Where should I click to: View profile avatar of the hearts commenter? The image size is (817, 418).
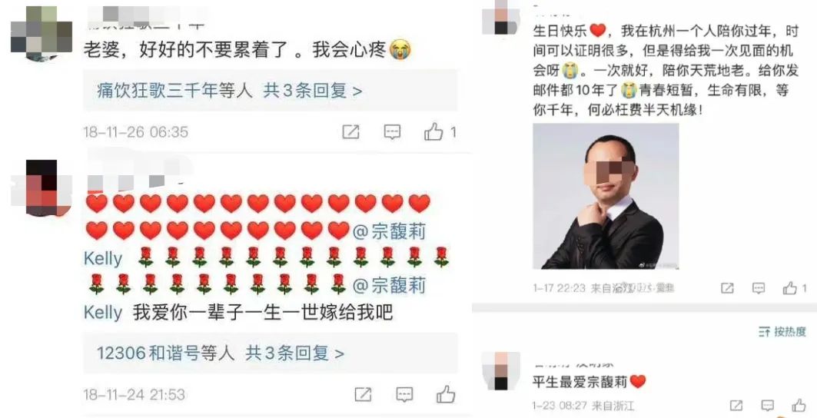click(42, 188)
